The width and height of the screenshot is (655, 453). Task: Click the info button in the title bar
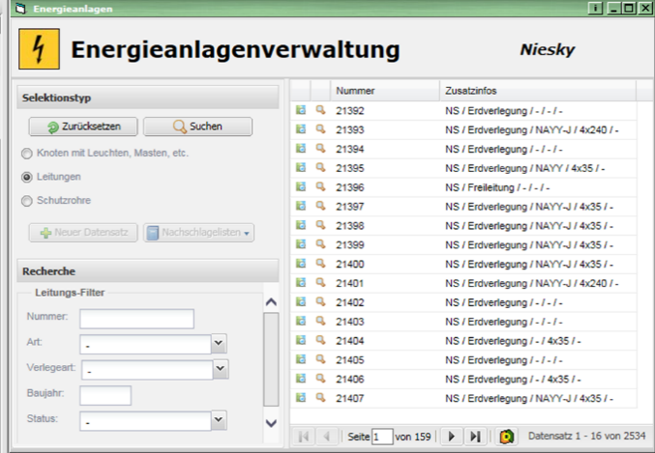[595, 8]
